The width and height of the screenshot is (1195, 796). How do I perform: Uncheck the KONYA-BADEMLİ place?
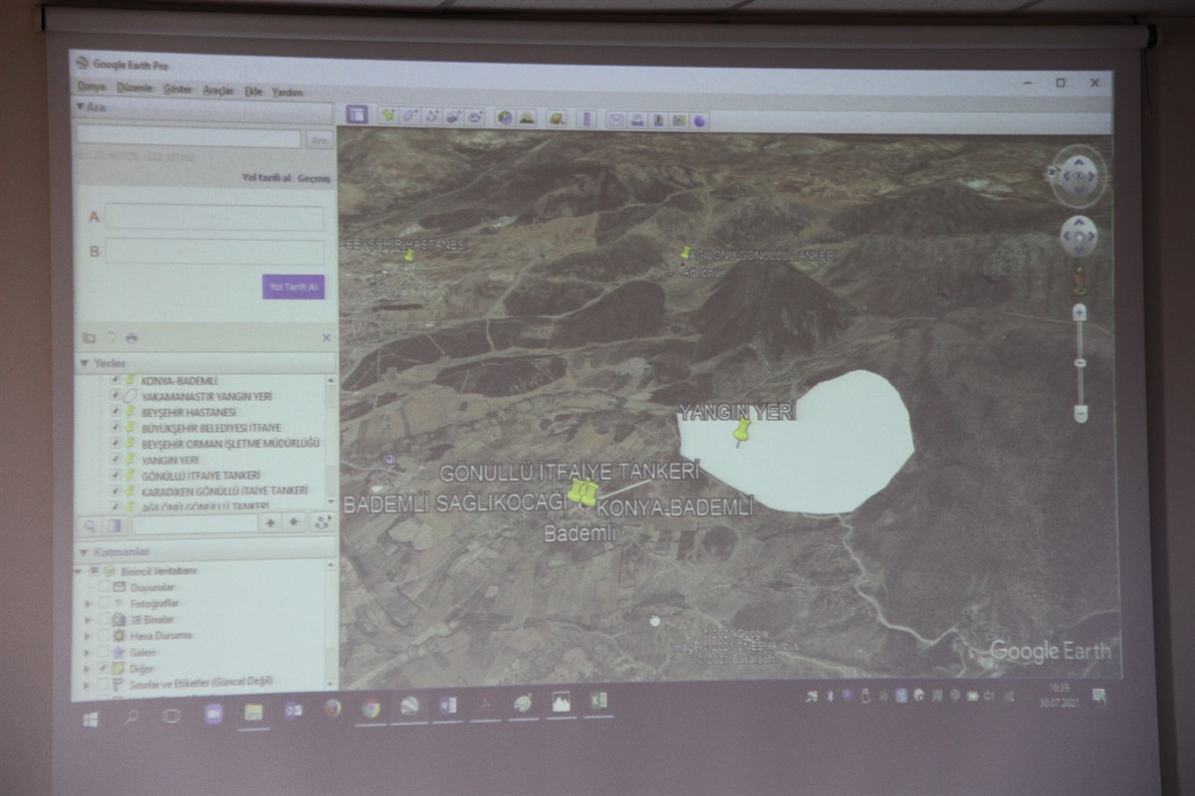[115, 380]
